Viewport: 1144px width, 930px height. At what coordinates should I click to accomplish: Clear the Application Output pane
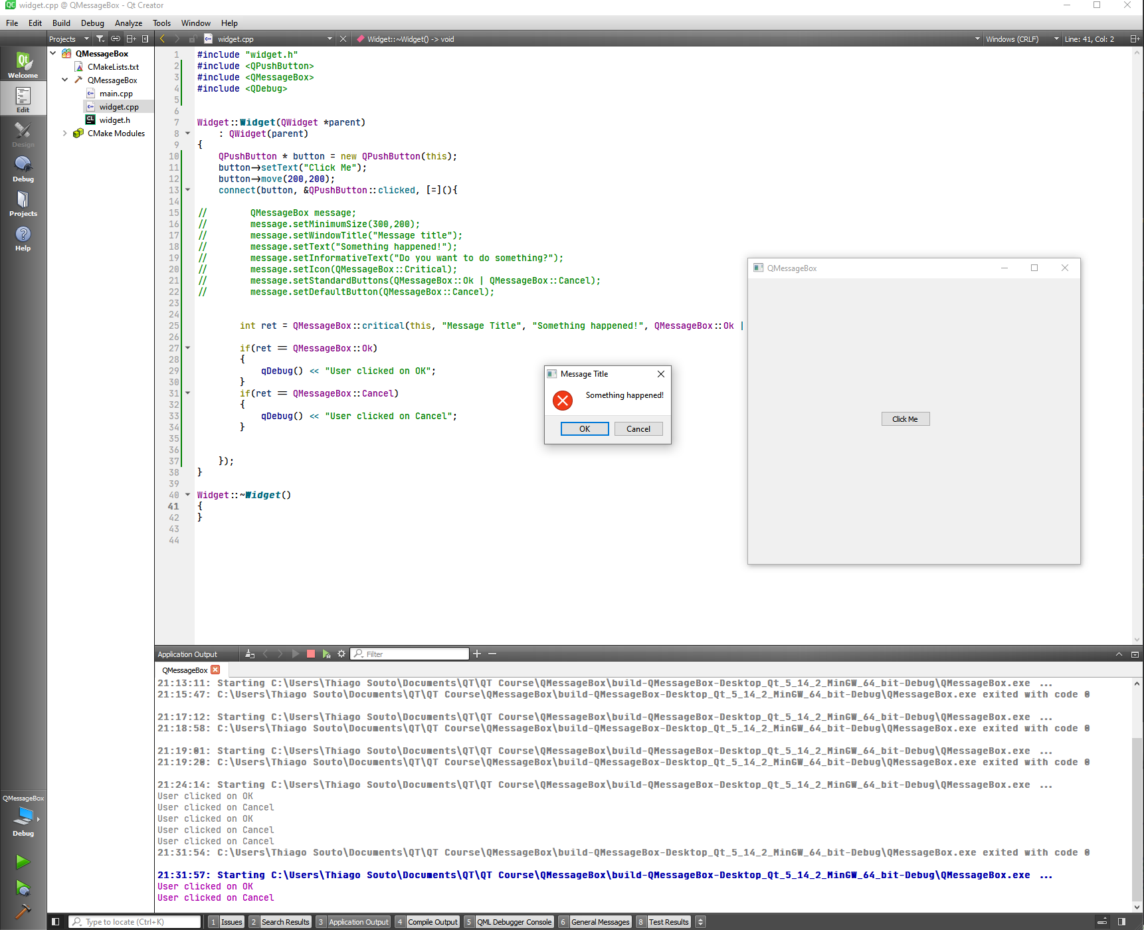tap(250, 654)
